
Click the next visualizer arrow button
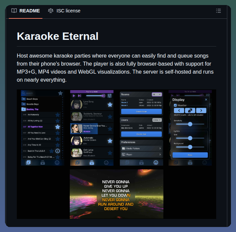click(x=201, y=110)
